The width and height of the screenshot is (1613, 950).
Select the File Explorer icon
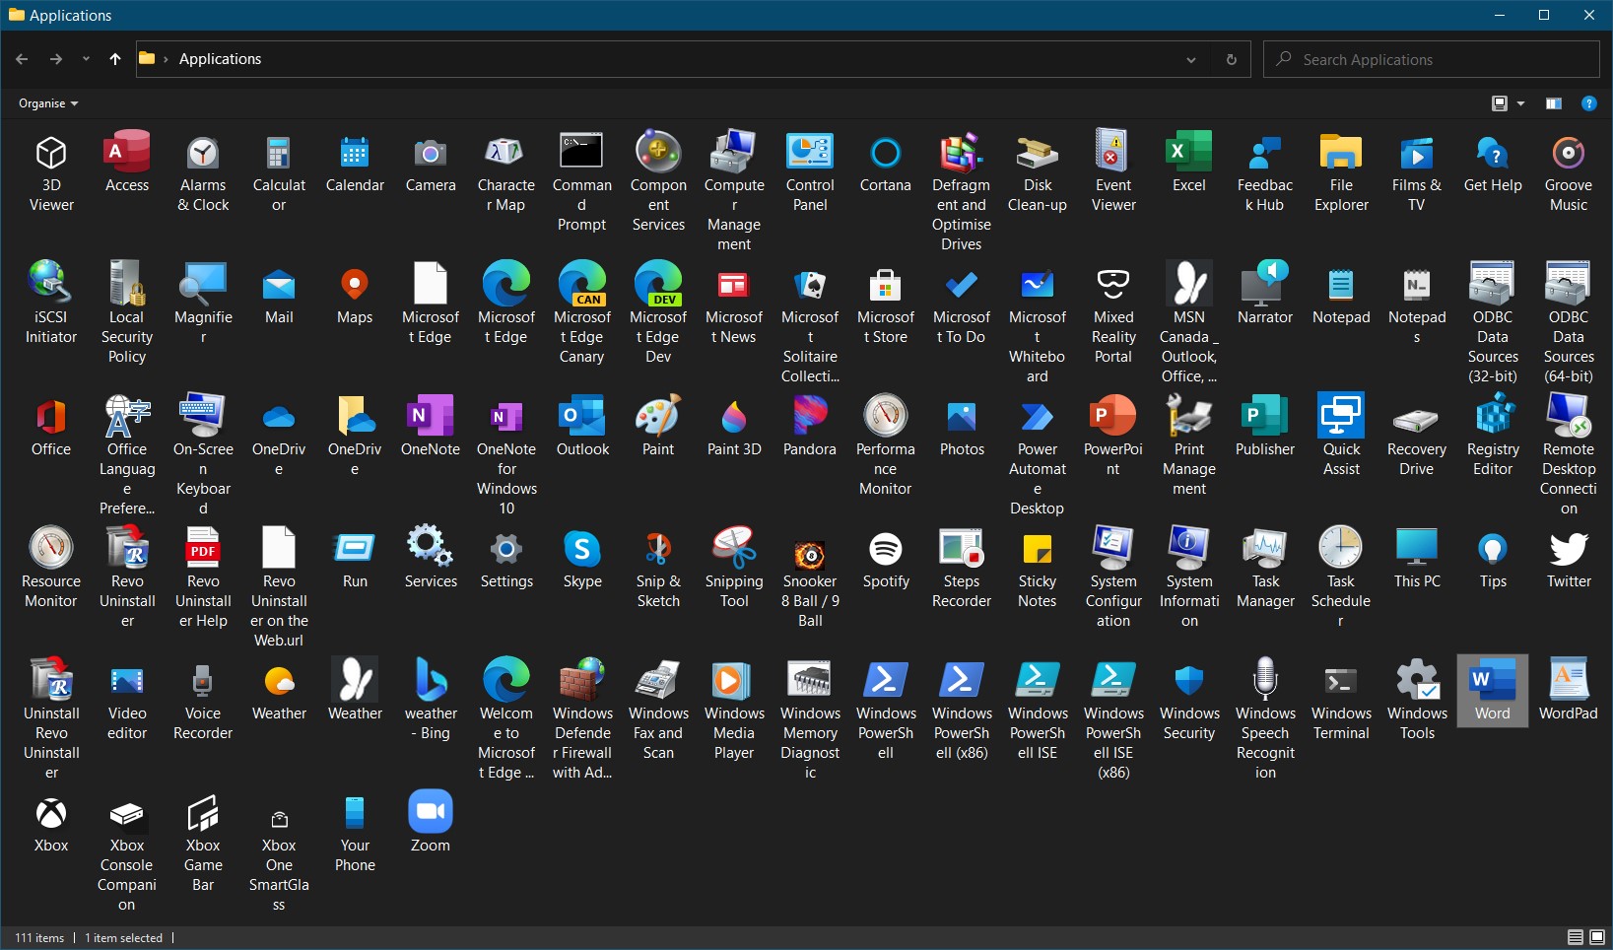(1341, 153)
